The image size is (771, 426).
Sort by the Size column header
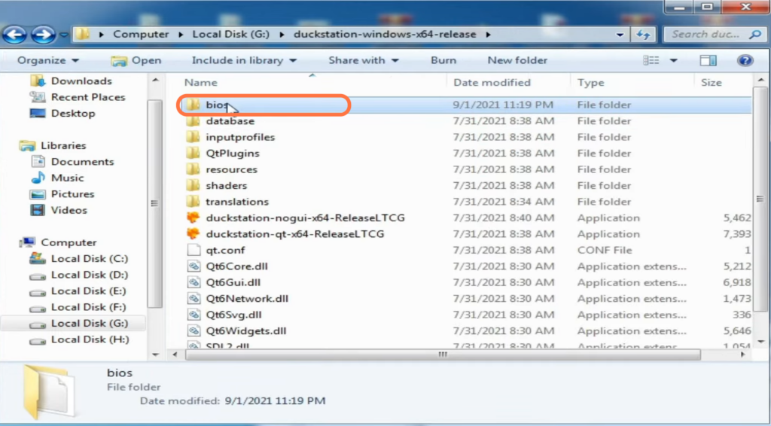coord(711,83)
